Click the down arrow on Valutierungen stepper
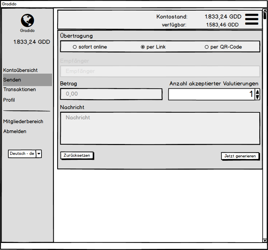The width and height of the screenshot is (268, 250). click(x=257, y=96)
